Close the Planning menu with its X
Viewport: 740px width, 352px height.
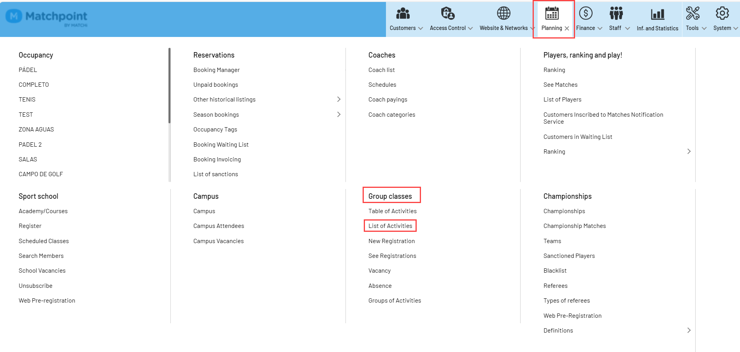click(567, 28)
